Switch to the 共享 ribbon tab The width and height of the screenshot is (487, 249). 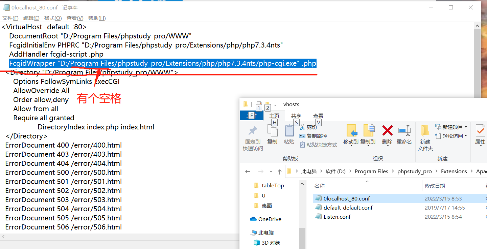click(296, 115)
